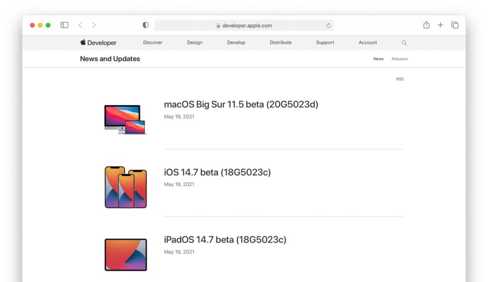Click the padlock icon in address bar
This screenshot has width=488, height=282.
coord(218,26)
